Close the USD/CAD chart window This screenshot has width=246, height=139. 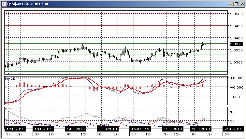(242, 4)
